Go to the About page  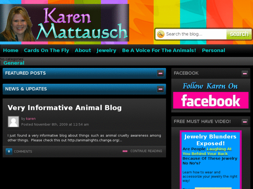(x=83, y=51)
